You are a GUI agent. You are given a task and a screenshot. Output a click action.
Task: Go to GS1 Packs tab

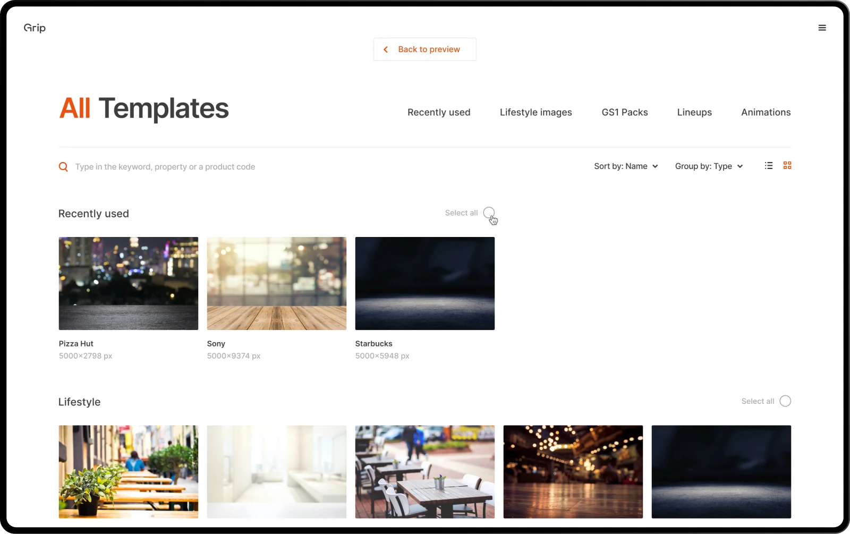(x=625, y=112)
